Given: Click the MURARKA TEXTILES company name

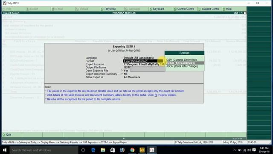Looking at the screenshot, I should [124, 13].
